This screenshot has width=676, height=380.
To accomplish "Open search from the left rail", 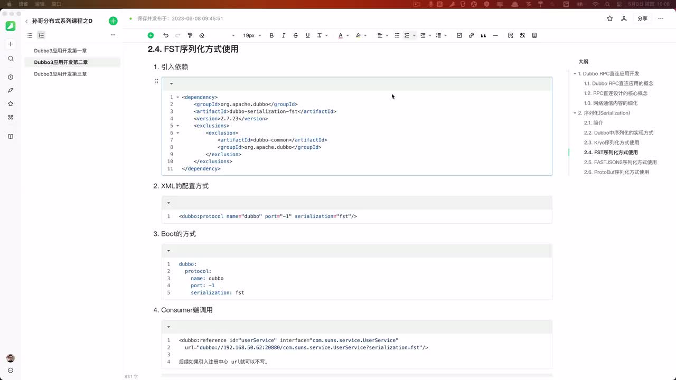I will pos(11,59).
